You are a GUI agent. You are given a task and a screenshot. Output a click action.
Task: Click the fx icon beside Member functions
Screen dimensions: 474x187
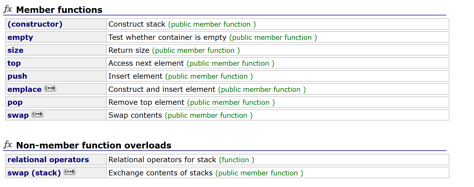(8, 9)
